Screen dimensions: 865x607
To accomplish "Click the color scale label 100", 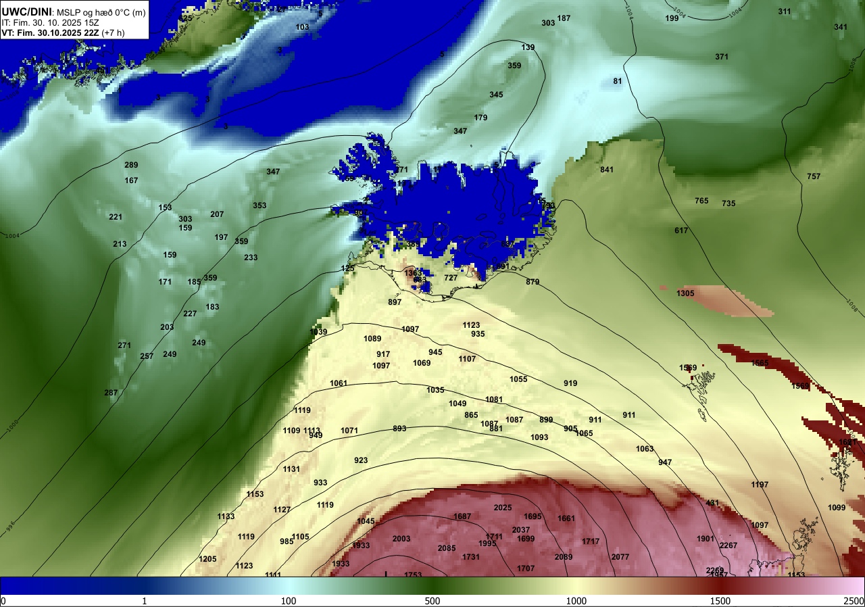I will tap(289, 601).
